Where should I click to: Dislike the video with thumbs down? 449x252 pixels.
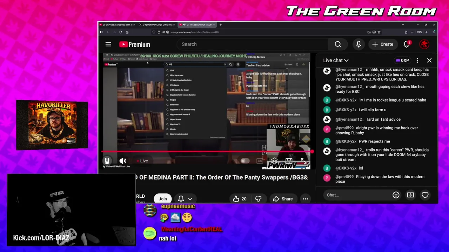(259, 199)
